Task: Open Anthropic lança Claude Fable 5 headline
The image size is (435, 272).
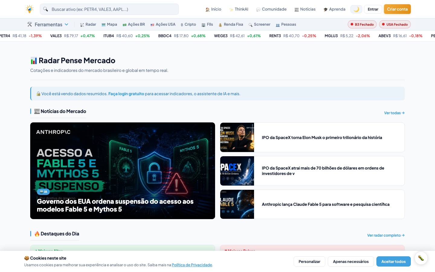Action: click(x=326, y=204)
